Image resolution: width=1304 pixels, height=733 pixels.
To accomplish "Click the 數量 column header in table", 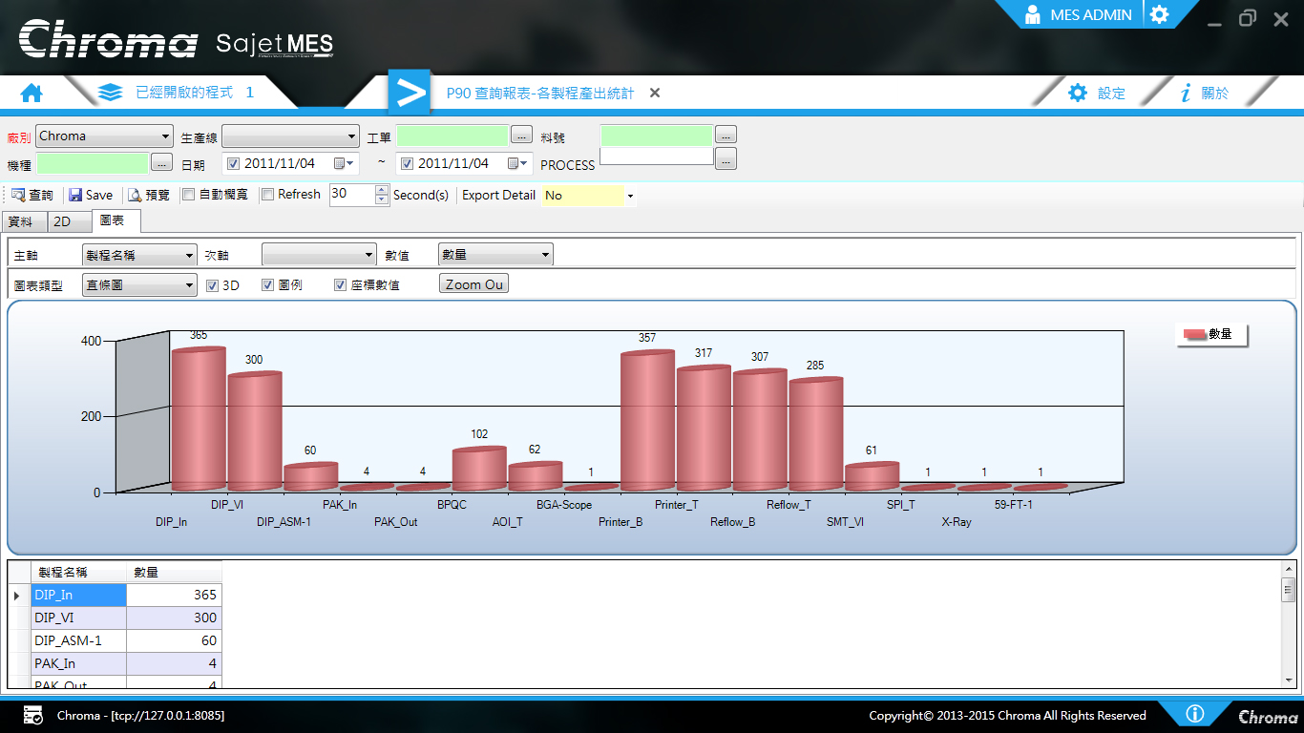I will point(174,572).
